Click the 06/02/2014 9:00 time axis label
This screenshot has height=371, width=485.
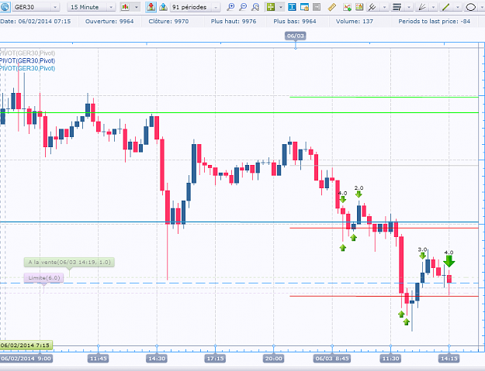pos(26,359)
